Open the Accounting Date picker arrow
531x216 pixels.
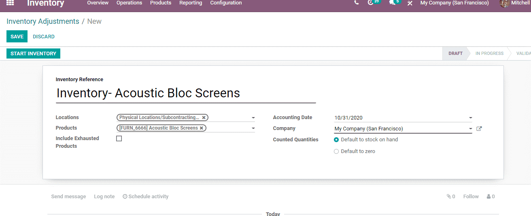pyautogui.click(x=470, y=118)
